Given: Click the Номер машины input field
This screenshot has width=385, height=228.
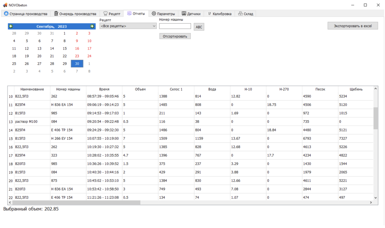Looking at the screenshot, I should point(175,26).
